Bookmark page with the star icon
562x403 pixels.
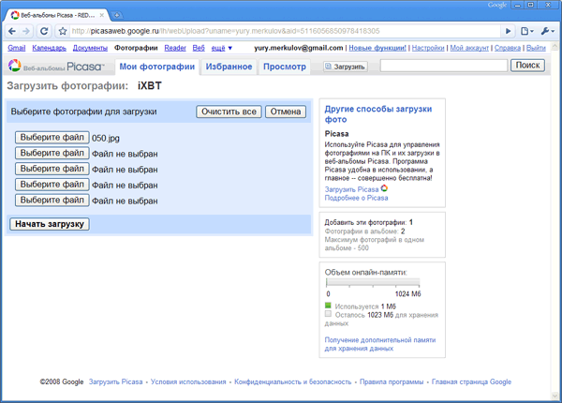tap(63, 31)
